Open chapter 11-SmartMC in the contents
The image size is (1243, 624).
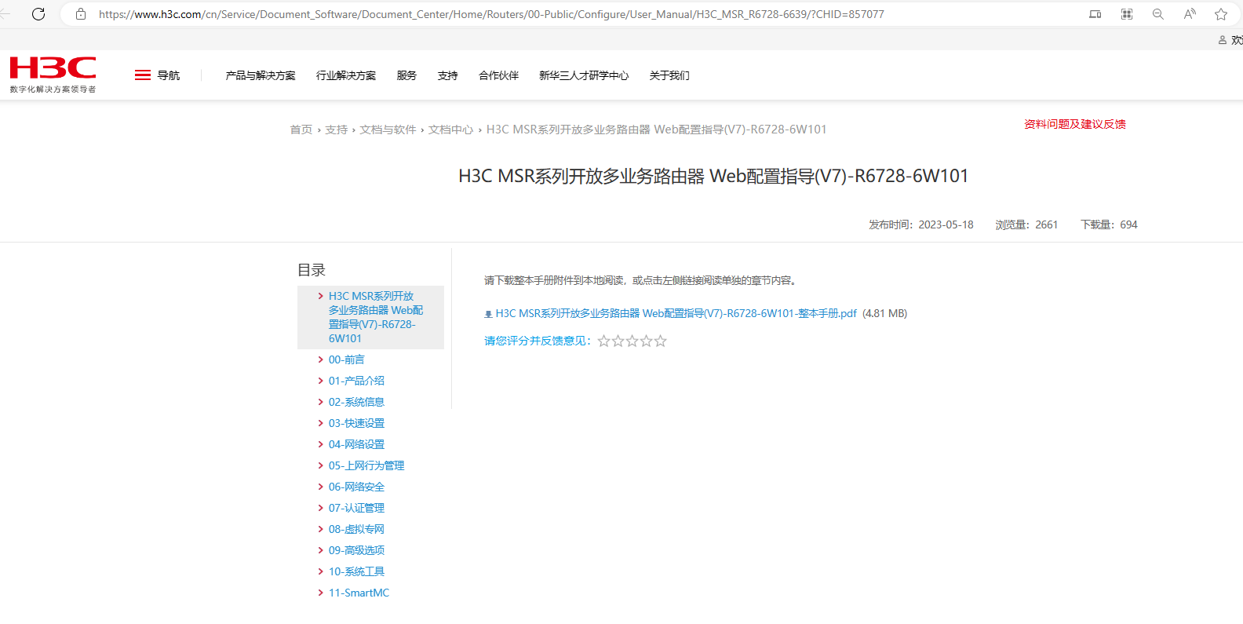point(359,593)
